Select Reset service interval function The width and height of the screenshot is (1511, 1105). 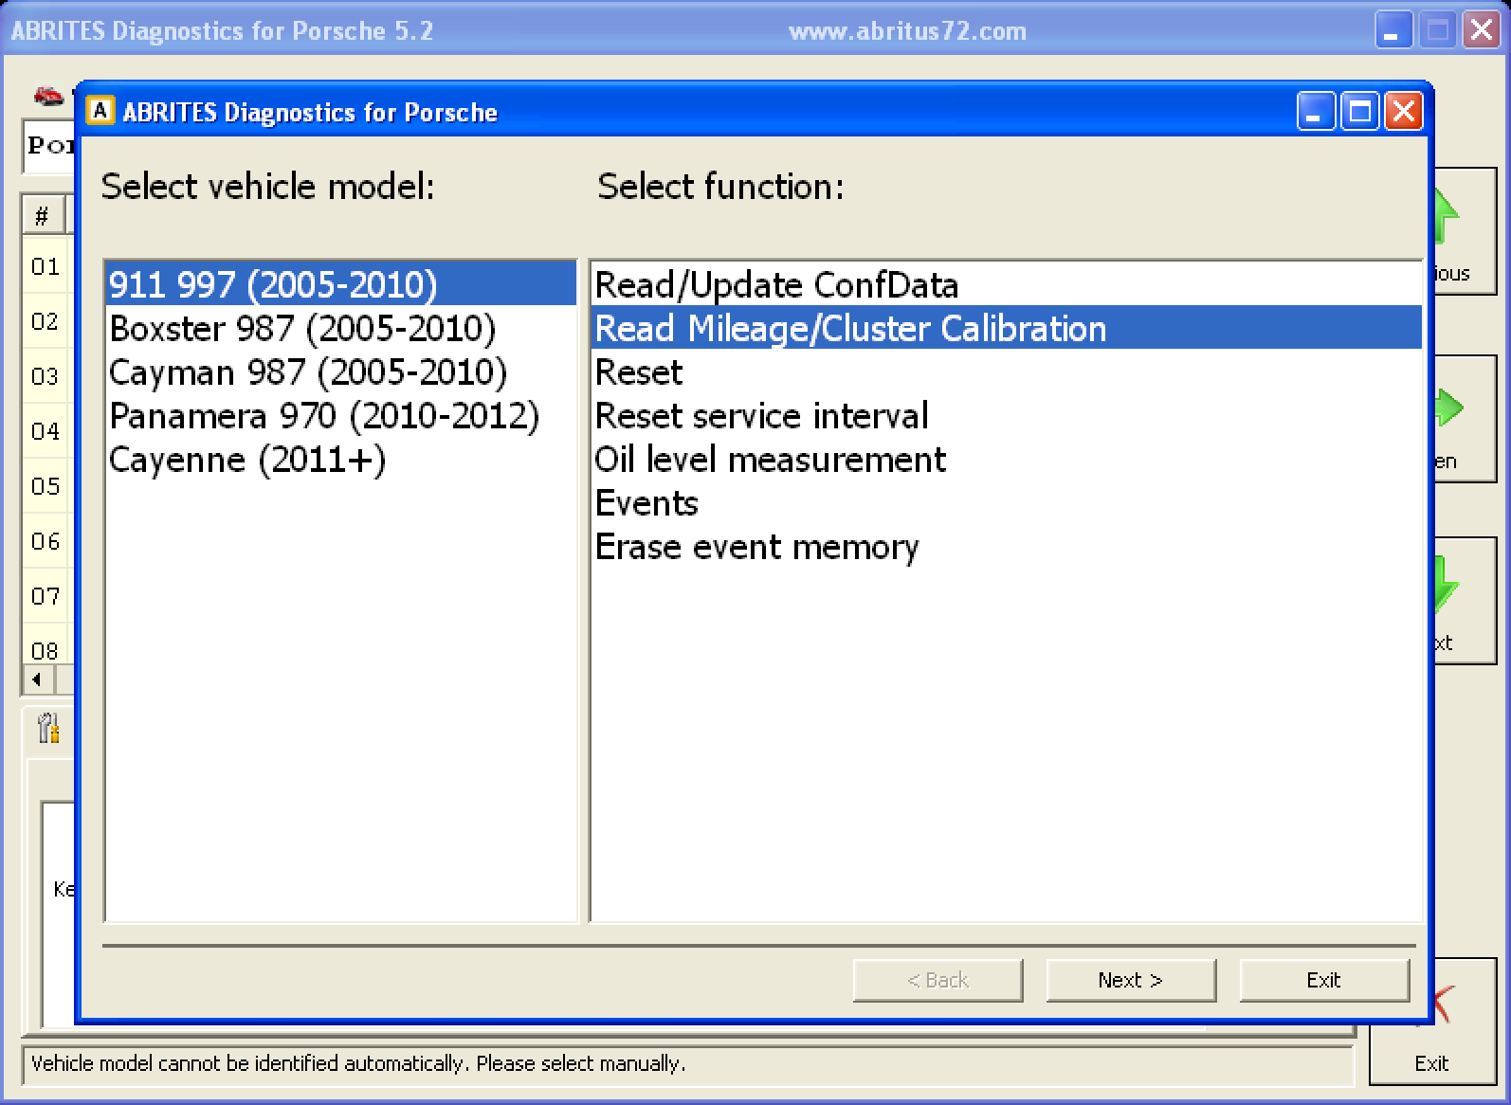[x=1007, y=415]
